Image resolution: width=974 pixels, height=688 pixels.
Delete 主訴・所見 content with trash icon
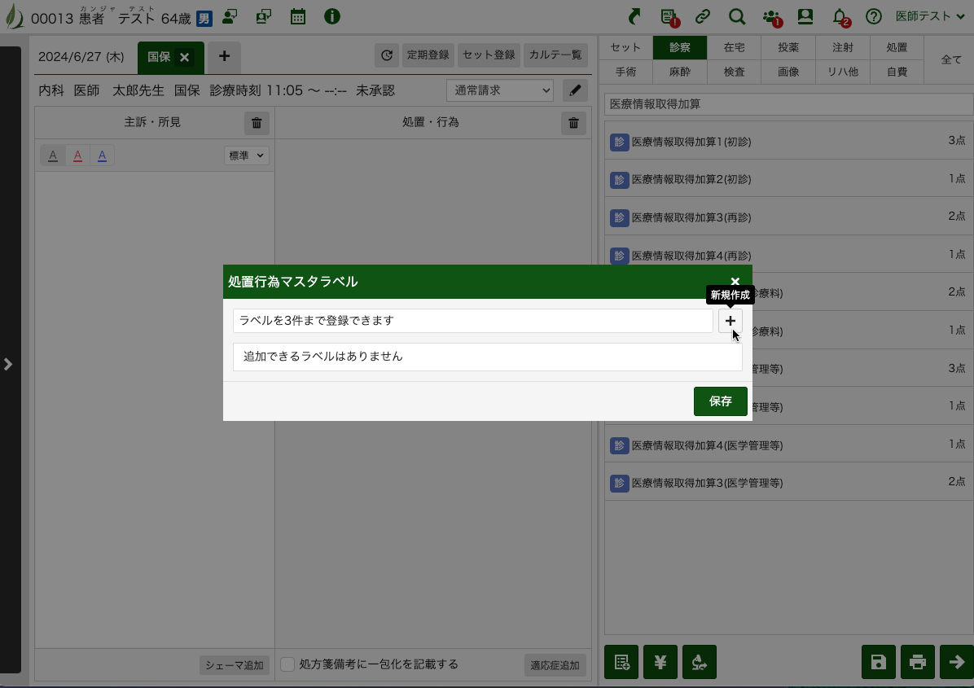pyautogui.click(x=257, y=123)
